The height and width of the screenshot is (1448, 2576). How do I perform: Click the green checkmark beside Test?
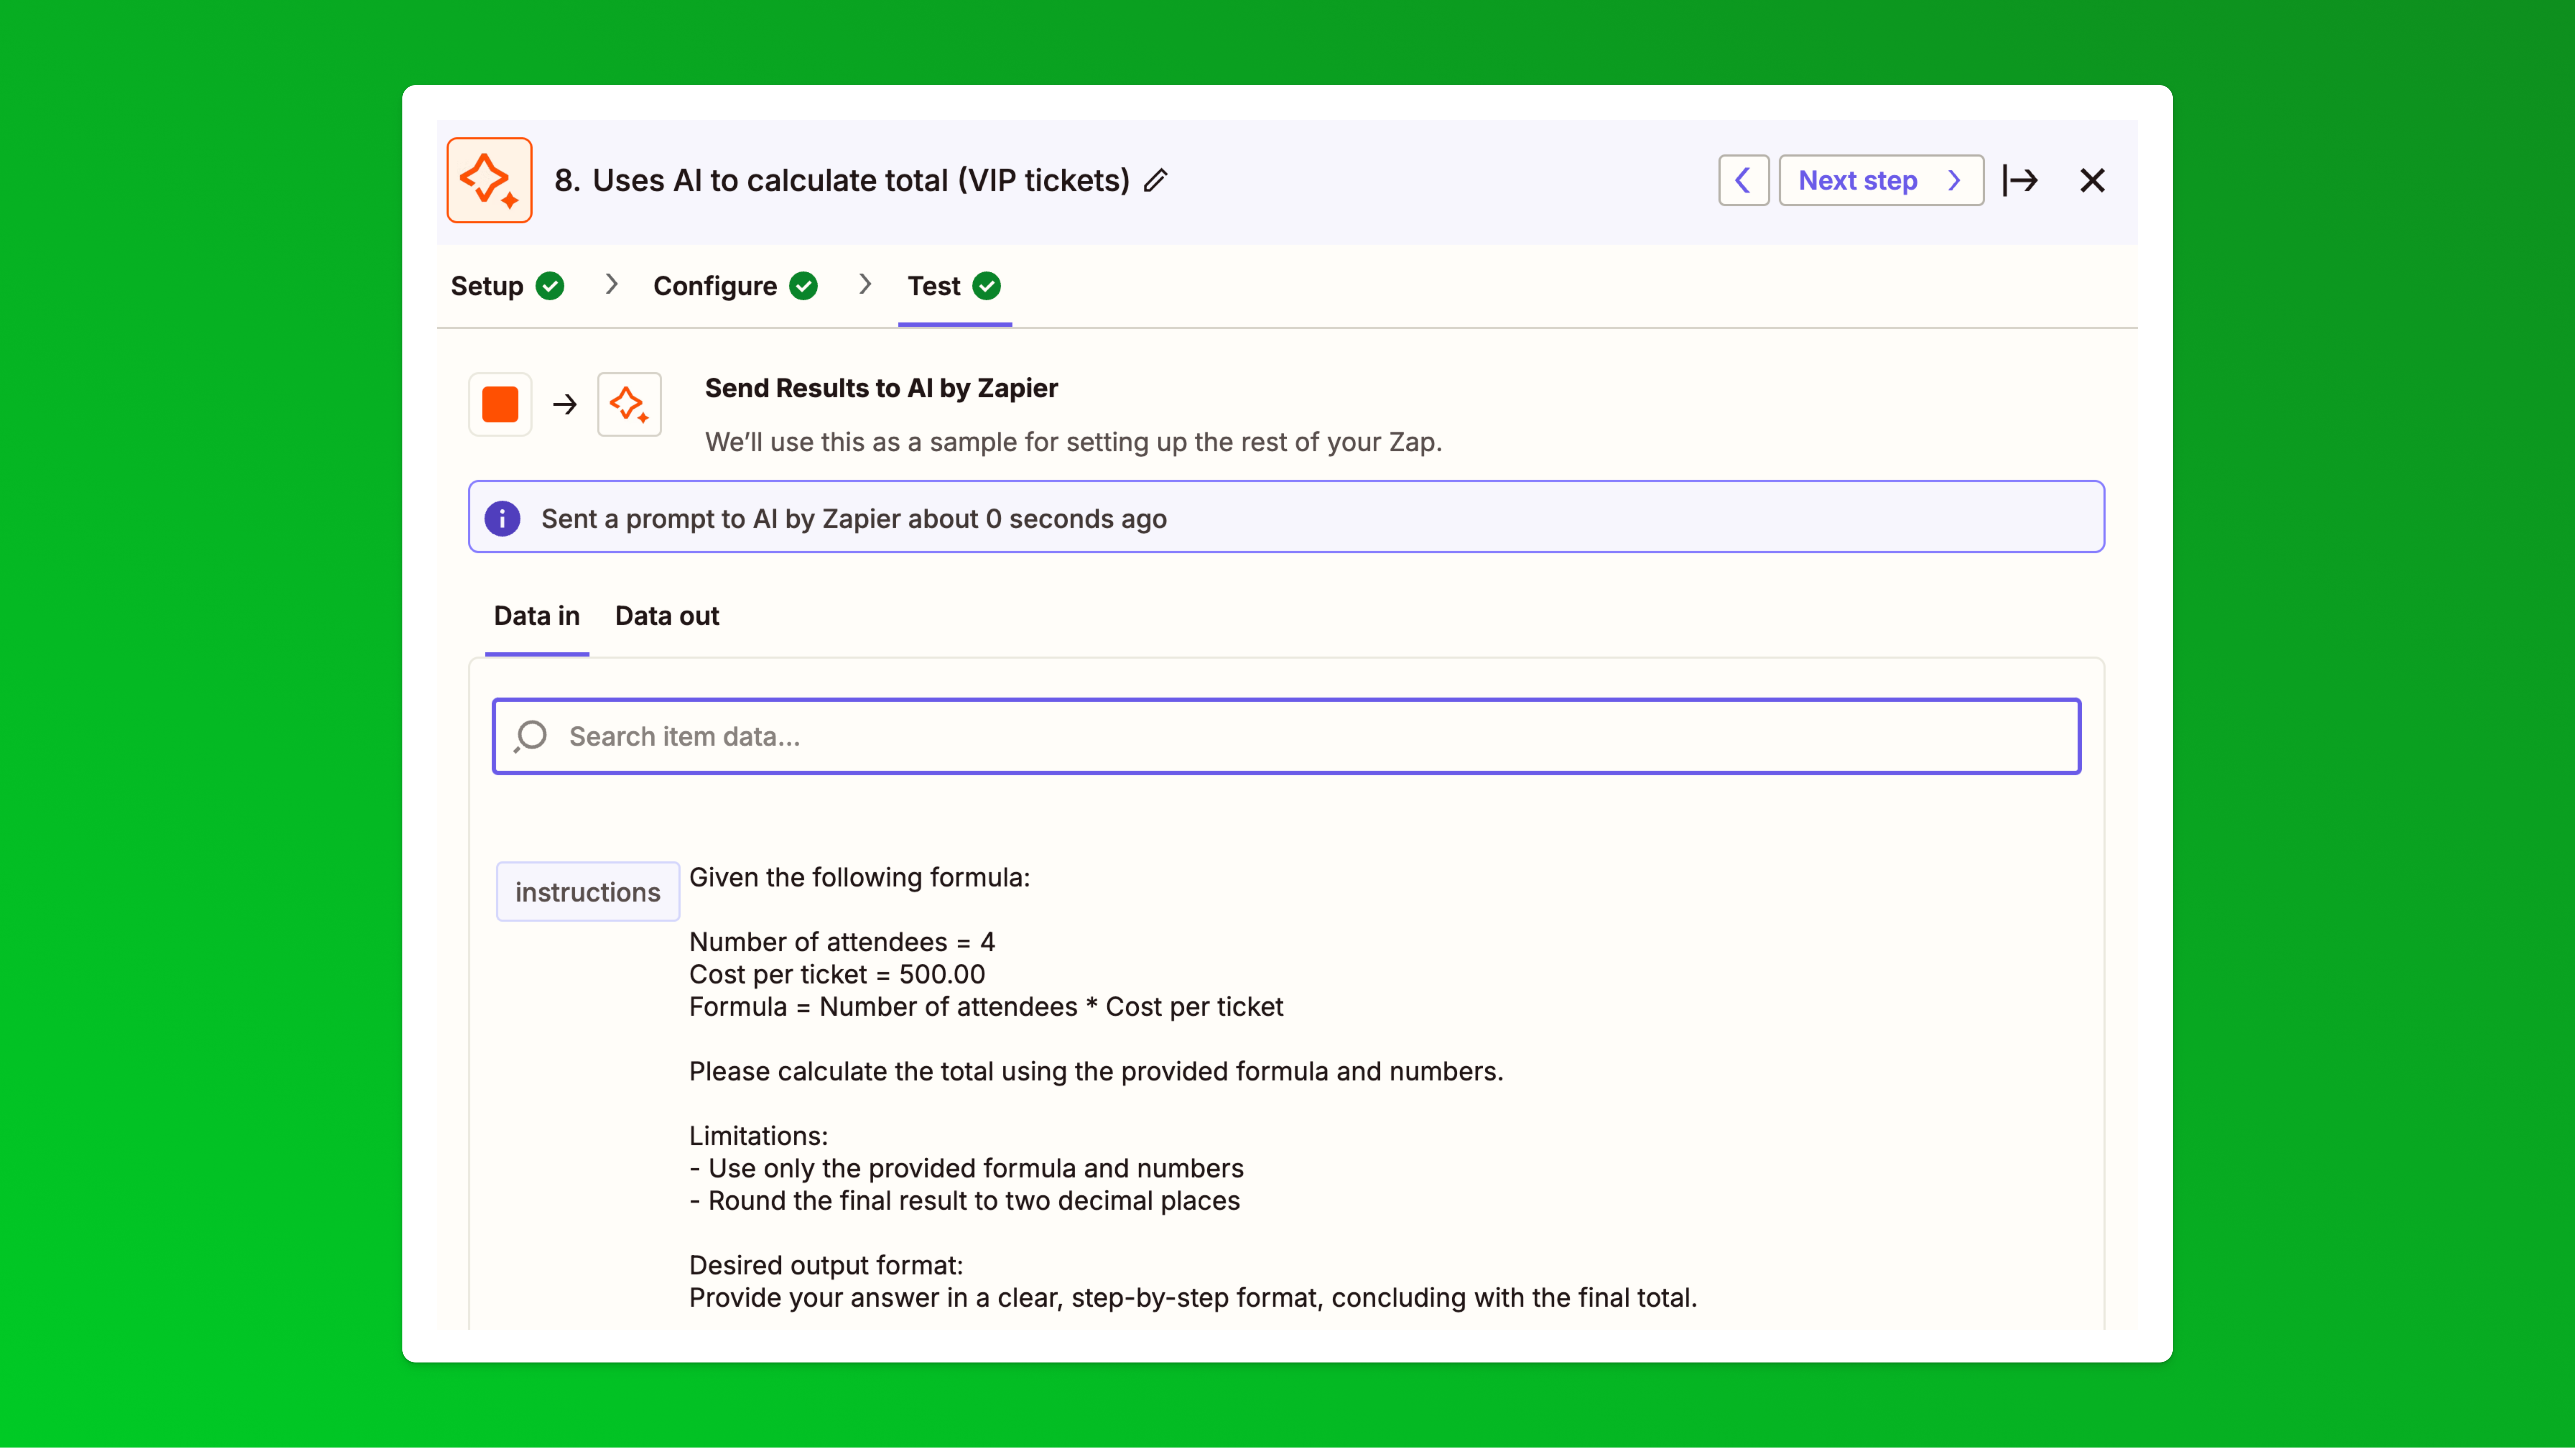987,286
